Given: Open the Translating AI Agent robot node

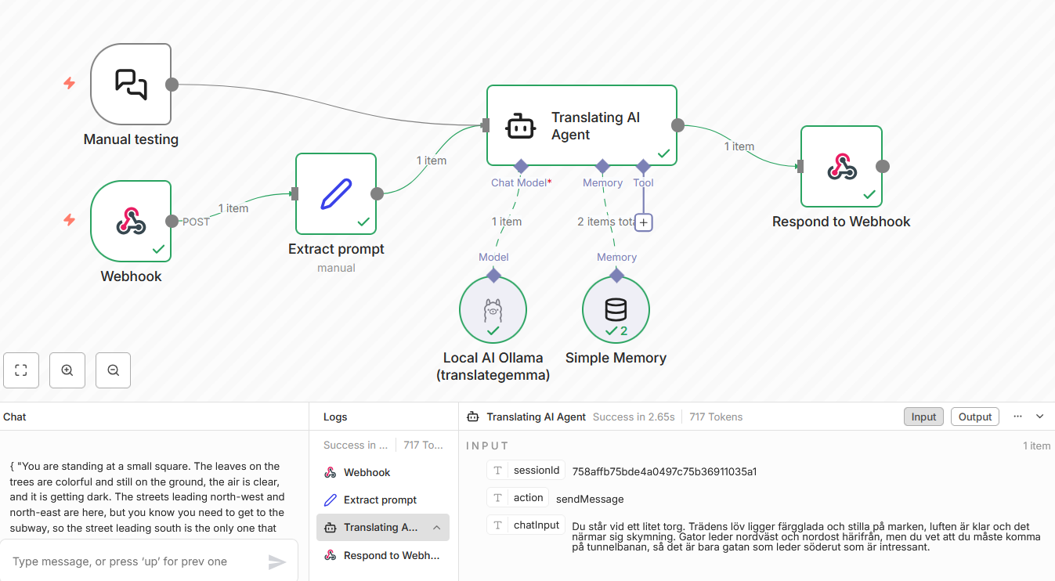Looking at the screenshot, I should coord(581,125).
